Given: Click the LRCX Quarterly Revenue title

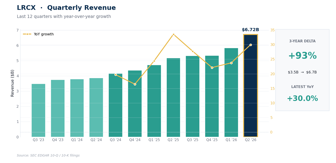Looking at the screenshot, I should [66, 8].
